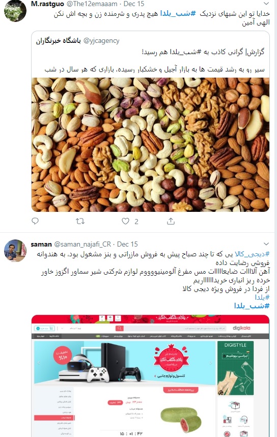Open @The12emaaam profile handle

click(93, 4)
